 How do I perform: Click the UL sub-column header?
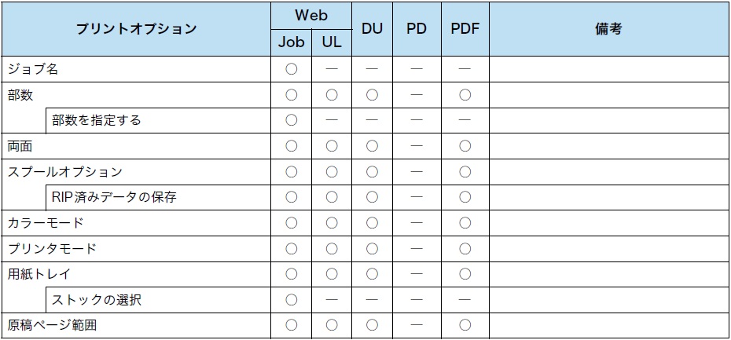click(332, 42)
